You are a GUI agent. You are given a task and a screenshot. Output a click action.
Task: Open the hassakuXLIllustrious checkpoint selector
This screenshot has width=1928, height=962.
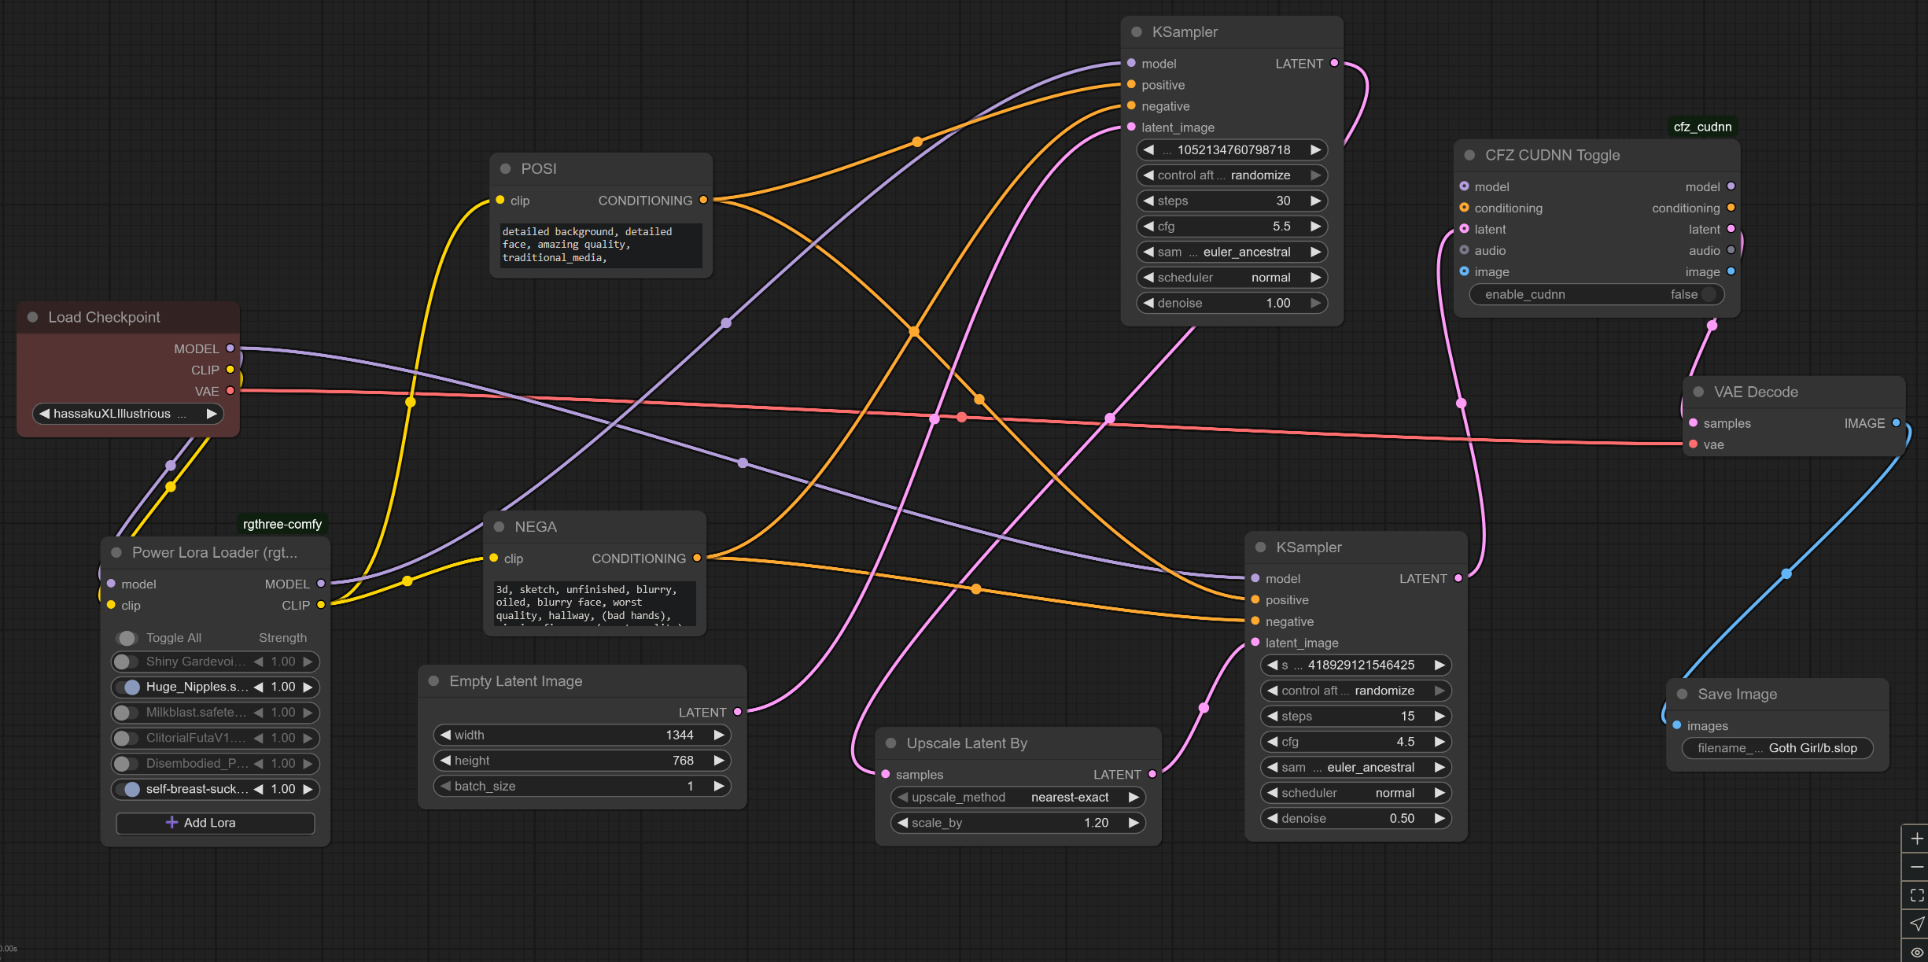pos(127,414)
